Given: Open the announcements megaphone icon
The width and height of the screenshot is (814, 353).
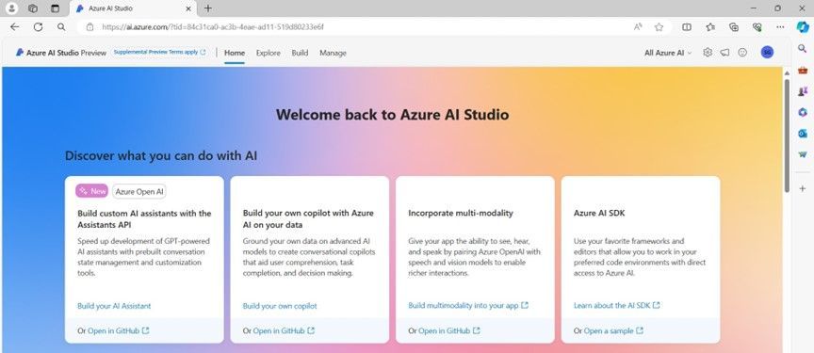Looking at the screenshot, I should coord(724,53).
